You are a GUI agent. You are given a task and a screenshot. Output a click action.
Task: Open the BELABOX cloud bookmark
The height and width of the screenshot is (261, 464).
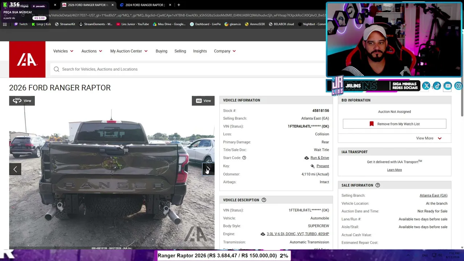pyautogui.click(x=281, y=24)
